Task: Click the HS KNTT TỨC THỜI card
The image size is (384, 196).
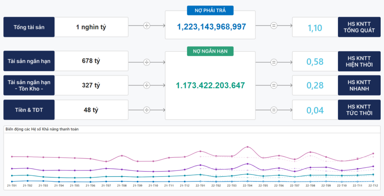Action: pos(359,110)
